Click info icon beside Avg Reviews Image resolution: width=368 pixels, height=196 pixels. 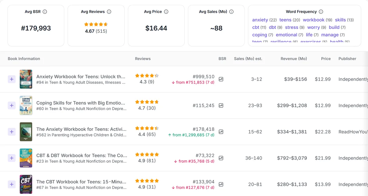point(109,12)
